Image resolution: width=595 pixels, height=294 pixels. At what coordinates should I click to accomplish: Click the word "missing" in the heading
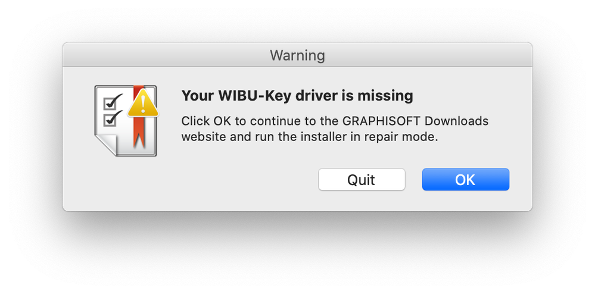tap(389, 95)
